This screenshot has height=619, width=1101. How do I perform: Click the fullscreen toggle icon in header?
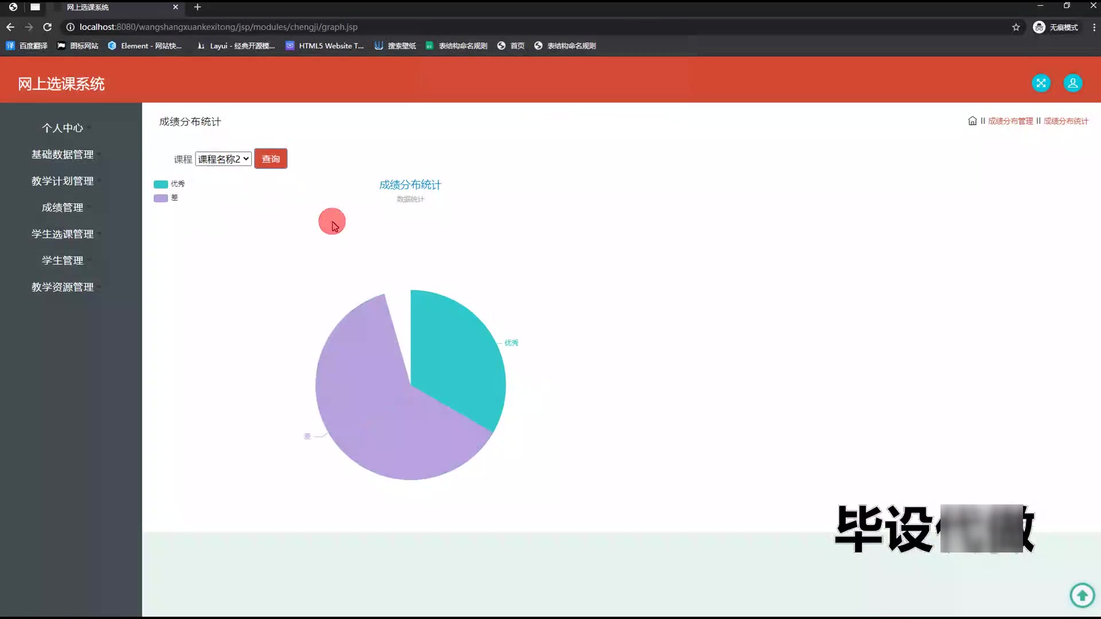(1041, 83)
